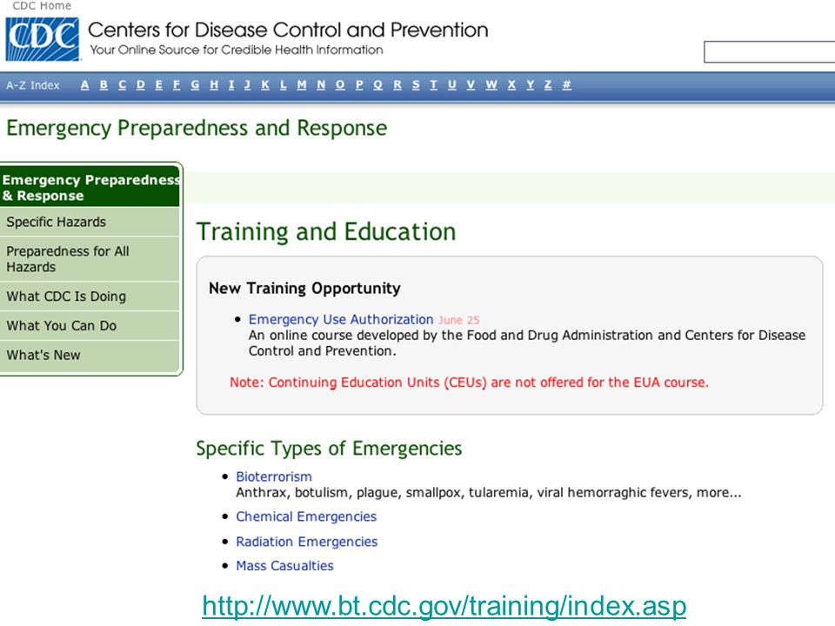Click the New Training Opportunity heading
Viewport: 835px width, 626px height.
(304, 288)
